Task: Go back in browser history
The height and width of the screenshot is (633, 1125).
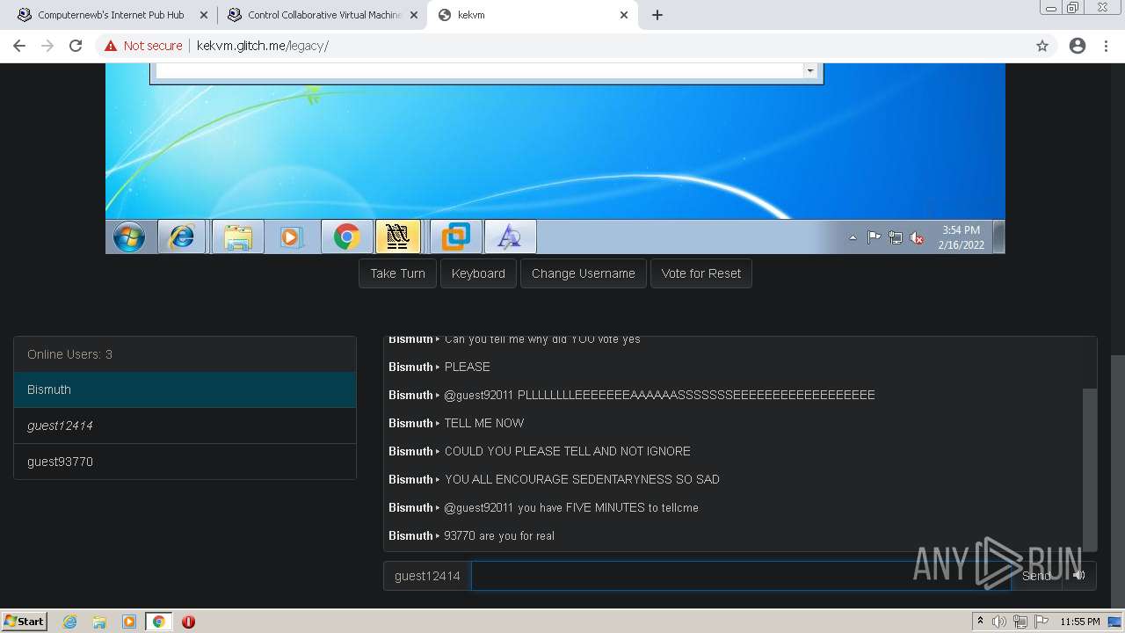Action: 19,46
